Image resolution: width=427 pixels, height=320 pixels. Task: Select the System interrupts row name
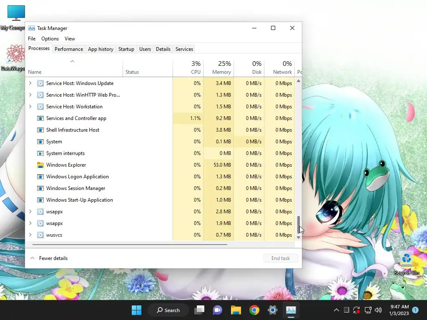65,153
